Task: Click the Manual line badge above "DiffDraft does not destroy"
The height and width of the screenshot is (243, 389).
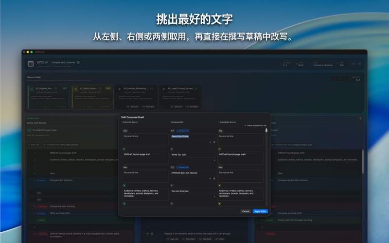Action: tap(183, 167)
